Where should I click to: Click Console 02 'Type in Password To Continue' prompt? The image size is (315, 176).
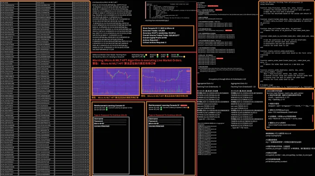165,115
